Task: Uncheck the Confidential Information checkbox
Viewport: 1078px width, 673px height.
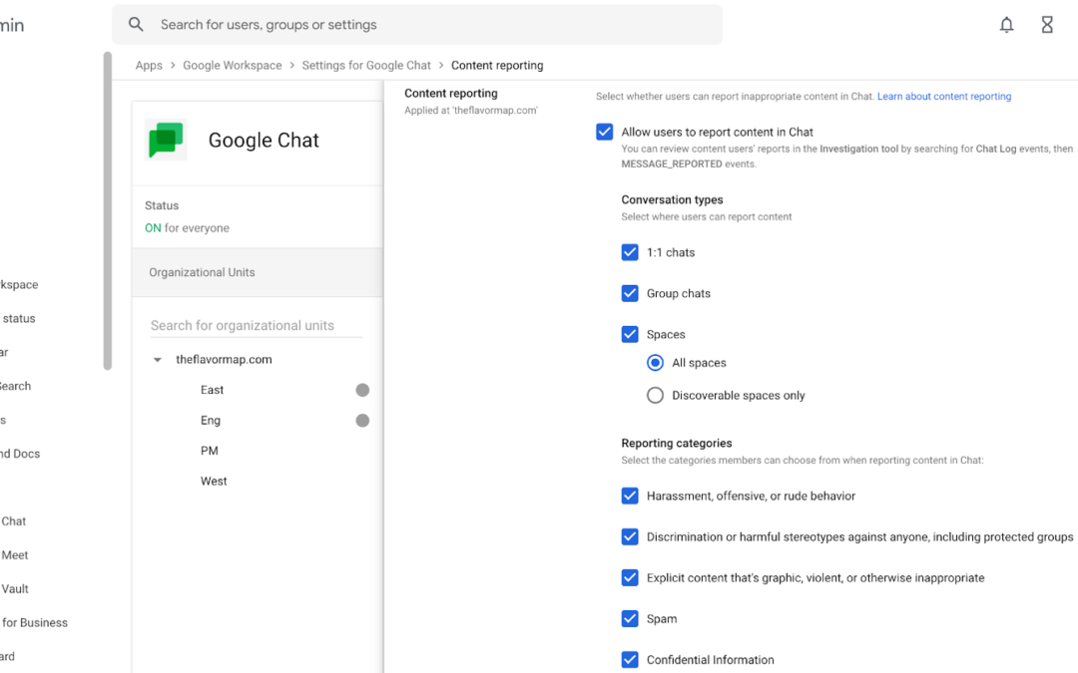Action: (630, 660)
